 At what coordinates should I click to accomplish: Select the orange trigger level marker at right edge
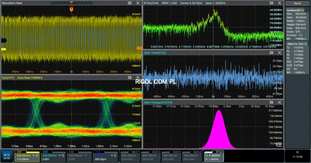(x=139, y=48)
